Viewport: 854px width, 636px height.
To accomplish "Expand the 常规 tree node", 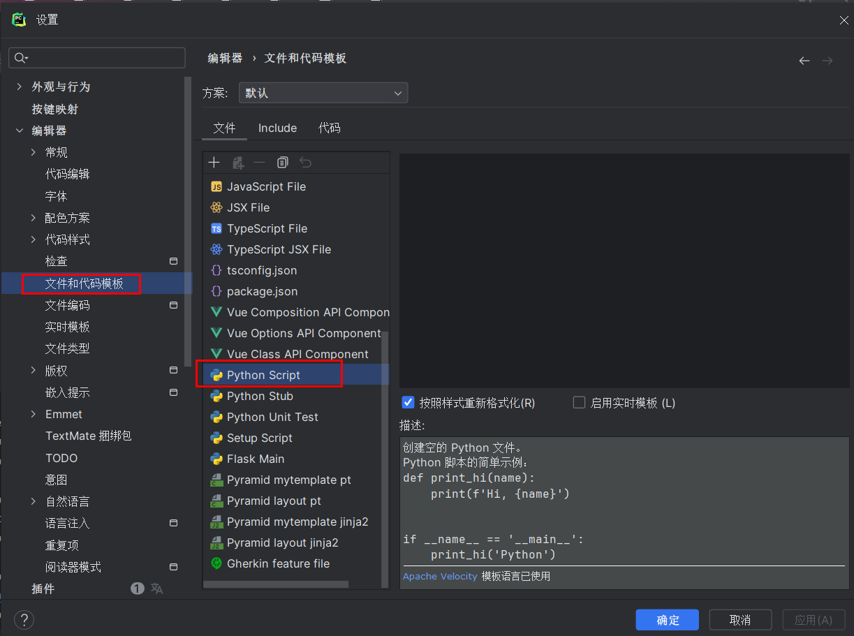I will click(x=33, y=152).
